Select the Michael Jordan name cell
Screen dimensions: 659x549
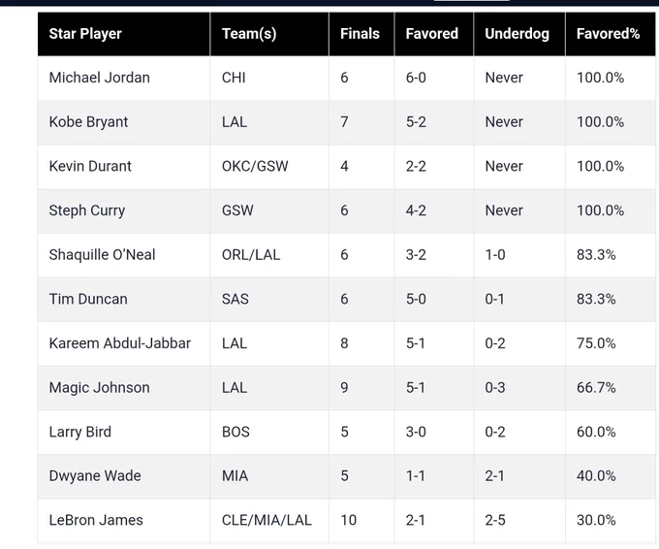point(124,78)
